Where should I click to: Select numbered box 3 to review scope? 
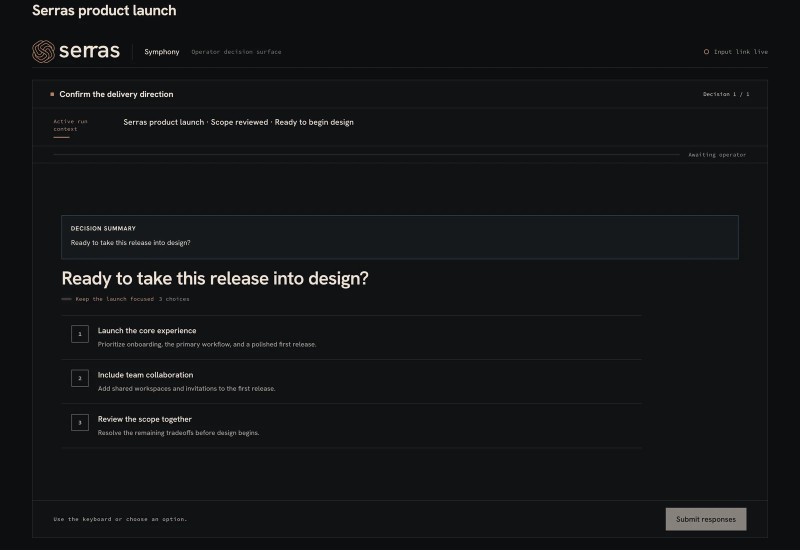click(80, 422)
